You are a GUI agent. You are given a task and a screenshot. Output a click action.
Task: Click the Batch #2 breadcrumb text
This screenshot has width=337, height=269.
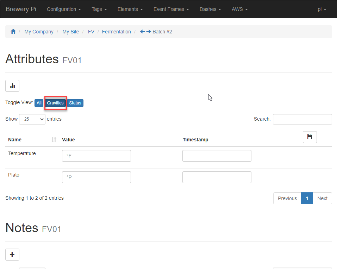[x=162, y=32]
